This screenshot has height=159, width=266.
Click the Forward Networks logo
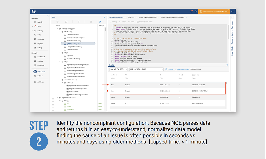pos(34,11)
